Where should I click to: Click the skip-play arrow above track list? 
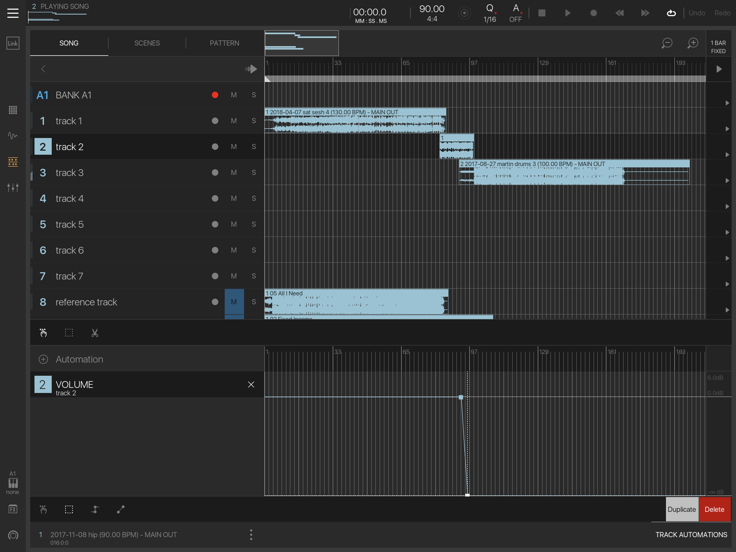(251, 69)
